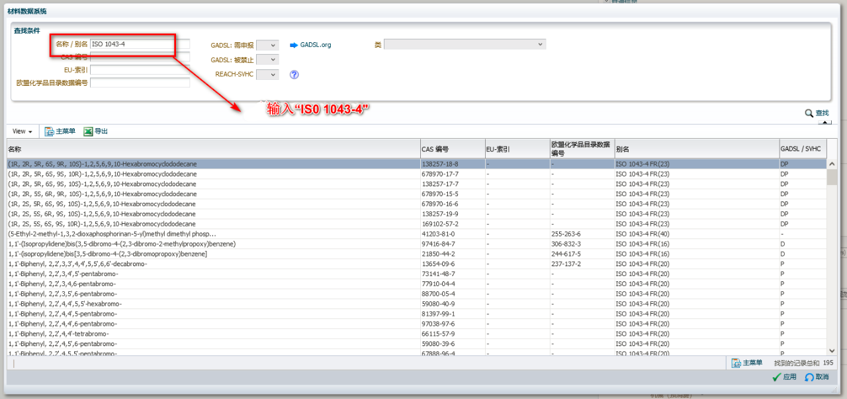Expand the 类 category combo box

click(465, 44)
